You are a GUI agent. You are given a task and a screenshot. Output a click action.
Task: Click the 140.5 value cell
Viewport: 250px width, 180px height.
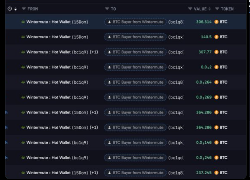(206, 37)
